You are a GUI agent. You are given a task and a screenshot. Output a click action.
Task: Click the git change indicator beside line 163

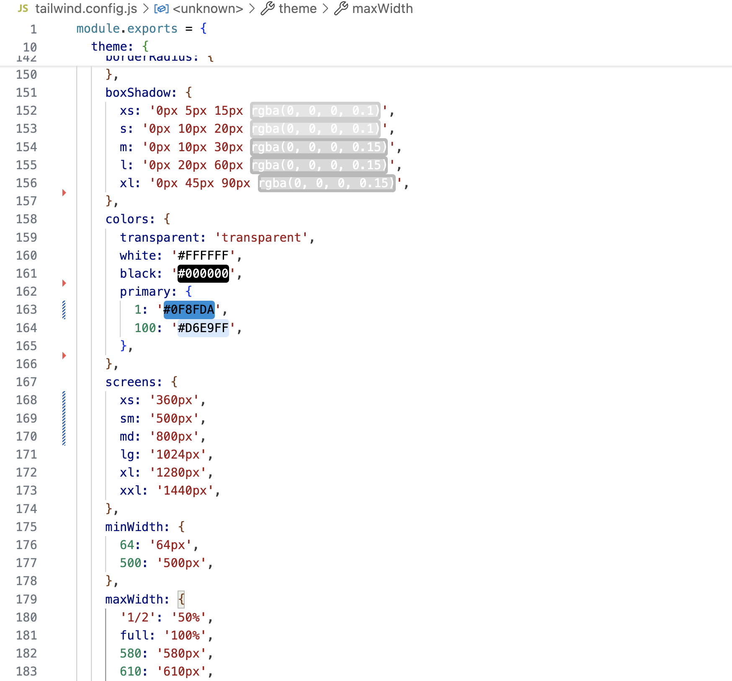point(63,310)
